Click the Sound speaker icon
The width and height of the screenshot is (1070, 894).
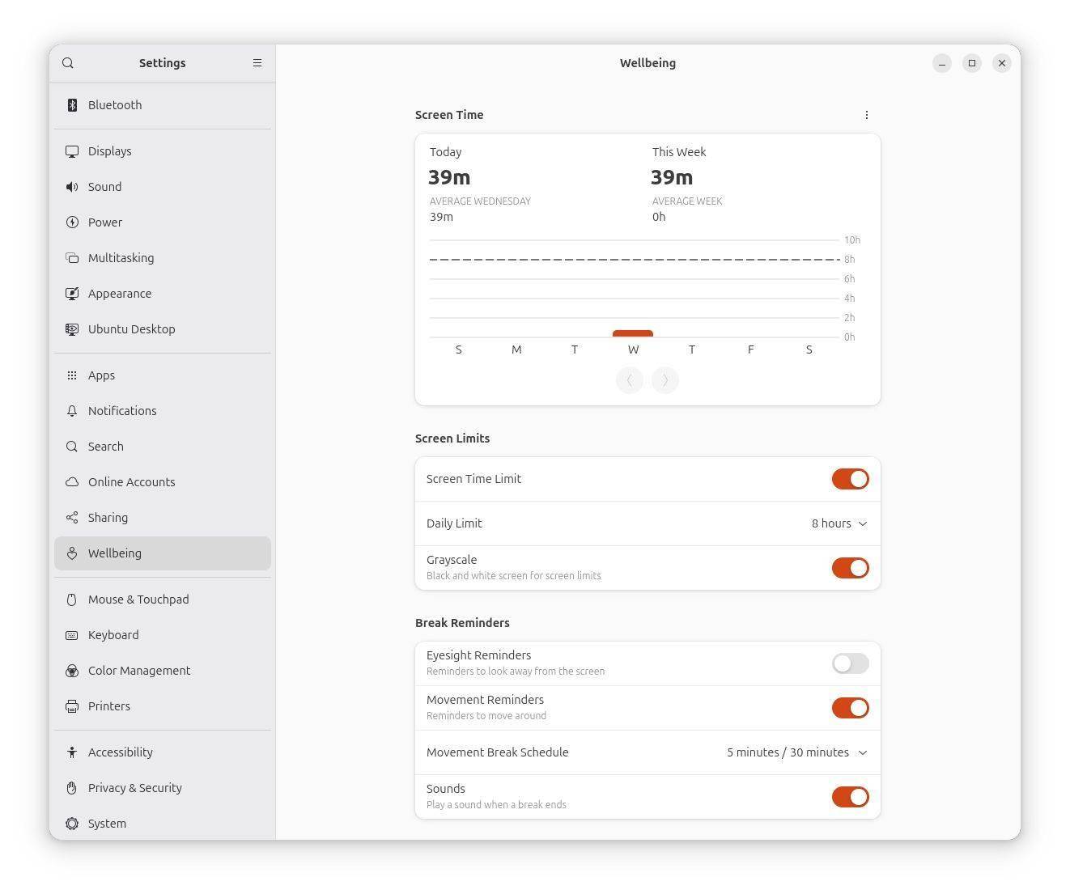pos(72,187)
